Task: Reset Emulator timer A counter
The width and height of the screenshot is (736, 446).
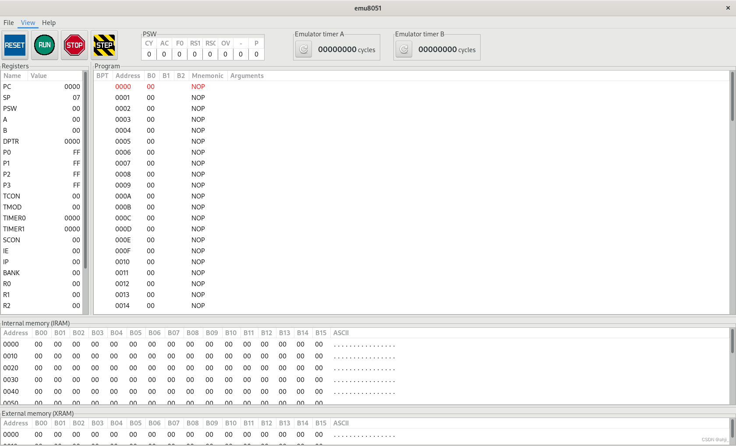Action: [x=304, y=50]
